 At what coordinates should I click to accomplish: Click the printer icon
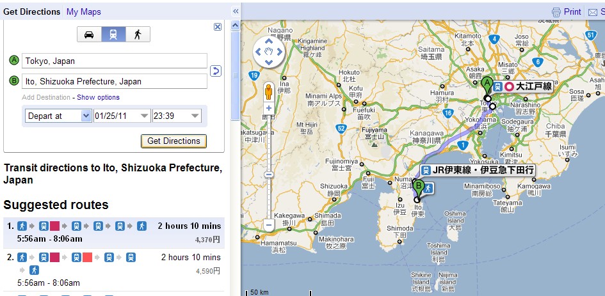[x=556, y=12]
